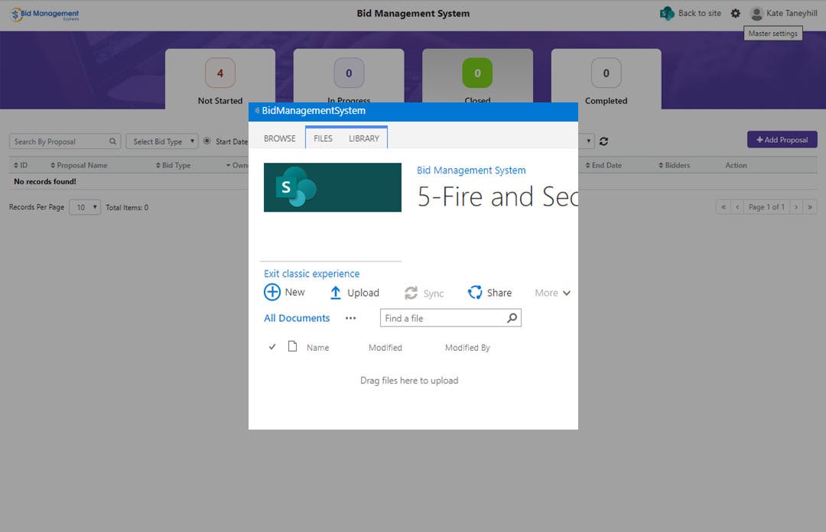This screenshot has width=826, height=532.
Task: Switch to the FILES tab
Action: tap(322, 138)
